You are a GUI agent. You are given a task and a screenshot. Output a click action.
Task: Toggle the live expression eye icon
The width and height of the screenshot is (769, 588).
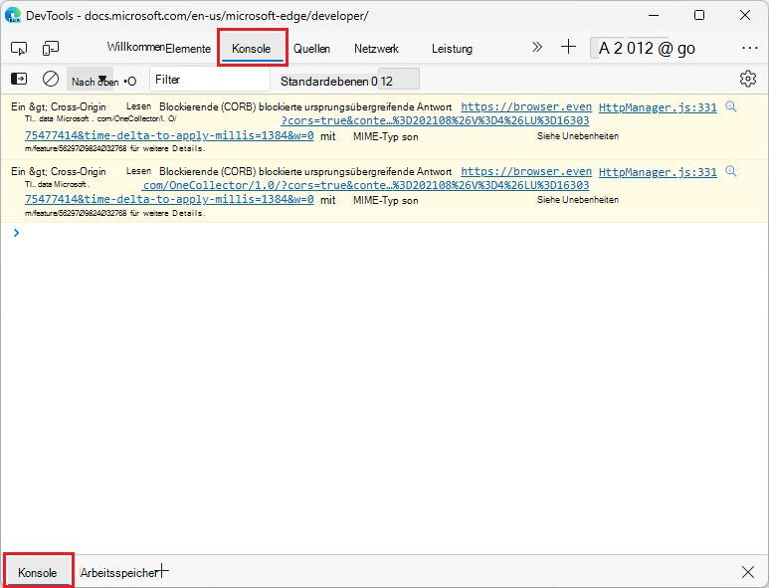(130, 81)
